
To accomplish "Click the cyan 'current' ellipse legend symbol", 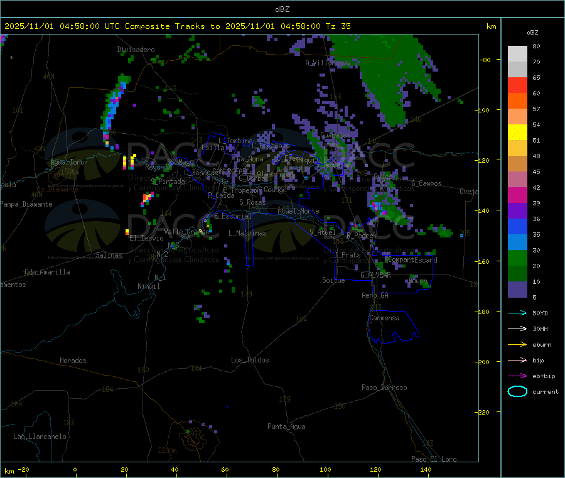I will pos(517,391).
